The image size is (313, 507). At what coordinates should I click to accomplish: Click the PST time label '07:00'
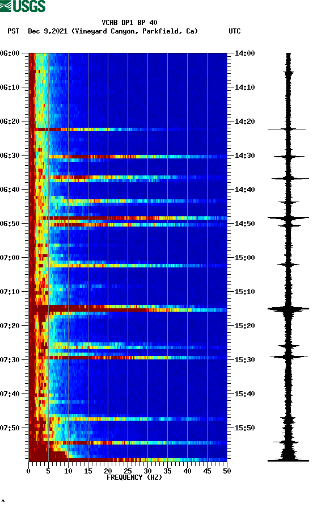coord(10,258)
